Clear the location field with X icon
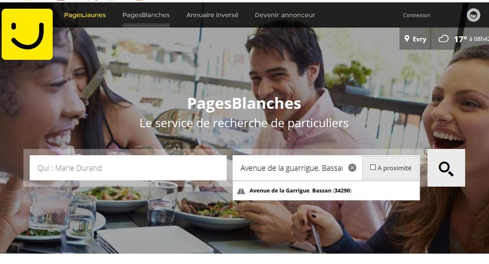The width and height of the screenshot is (489, 264). tap(352, 168)
